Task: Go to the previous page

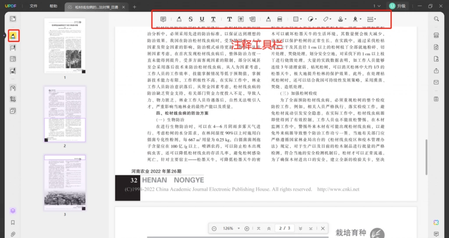Action: pyautogui.click(x=269, y=228)
